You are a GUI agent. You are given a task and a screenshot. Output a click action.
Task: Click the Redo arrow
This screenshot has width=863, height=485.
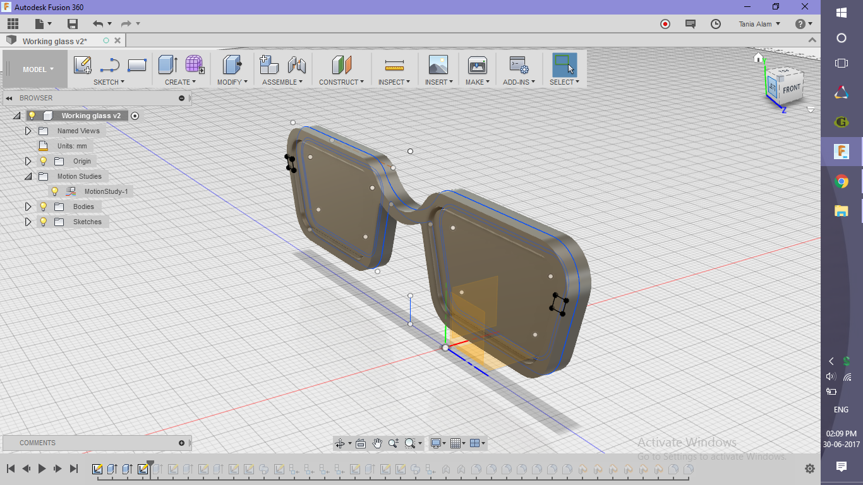pos(126,24)
